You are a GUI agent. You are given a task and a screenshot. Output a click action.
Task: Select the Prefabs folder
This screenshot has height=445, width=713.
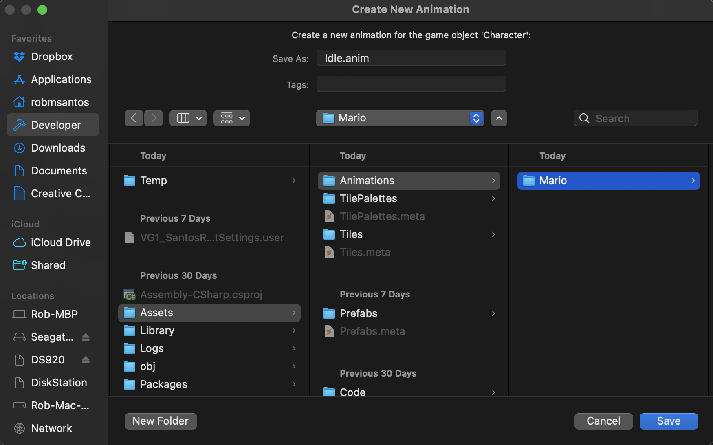(359, 313)
